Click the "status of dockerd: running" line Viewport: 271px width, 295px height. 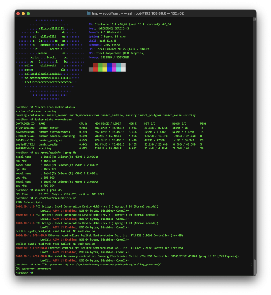point(36,111)
